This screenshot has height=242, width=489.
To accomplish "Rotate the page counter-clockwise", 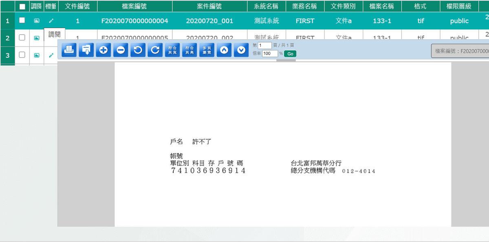I will click(138, 50).
